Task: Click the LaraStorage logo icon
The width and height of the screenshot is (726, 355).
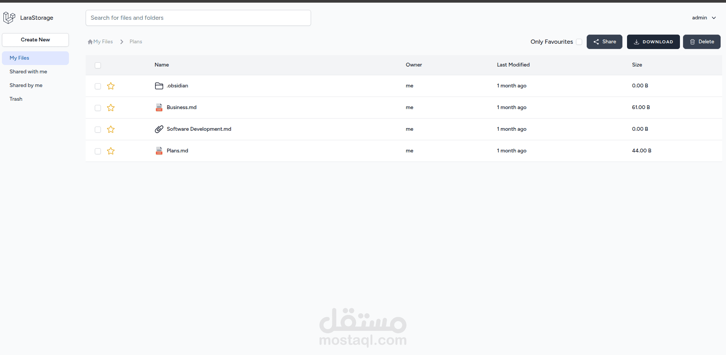Action: pyautogui.click(x=9, y=17)
